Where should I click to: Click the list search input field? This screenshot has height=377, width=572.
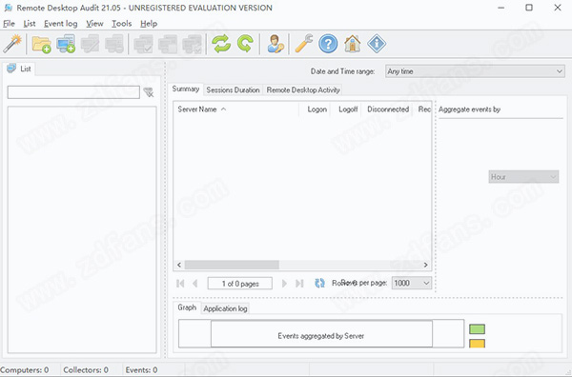tap(73, 92)
